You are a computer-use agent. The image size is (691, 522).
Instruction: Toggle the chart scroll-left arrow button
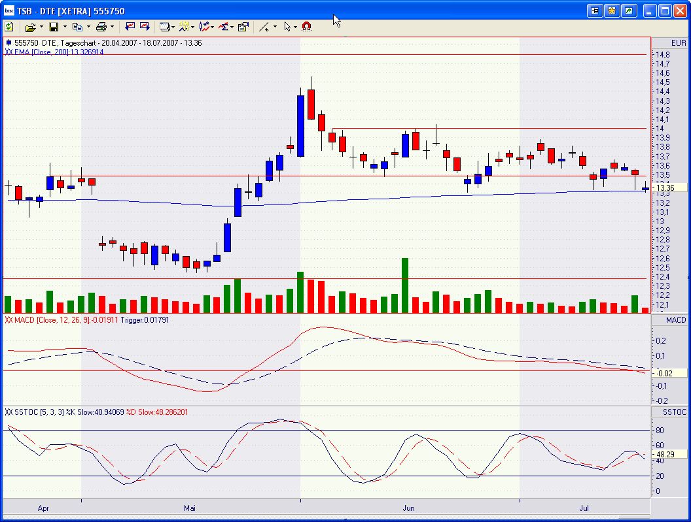[x=130, y=27]
